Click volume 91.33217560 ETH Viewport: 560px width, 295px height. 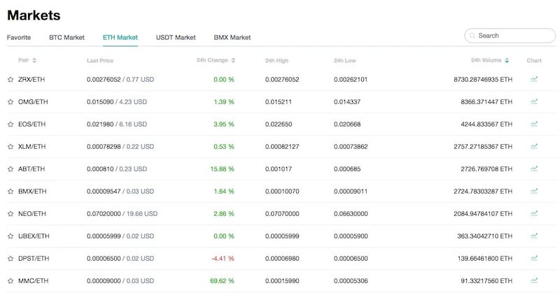tap(486, 281)
